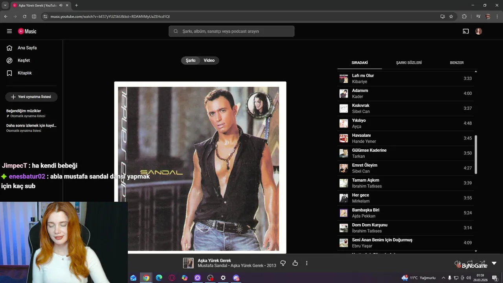Switch to Şarkı mode
Screen dimensions: 503x283
tap(191, 61)
